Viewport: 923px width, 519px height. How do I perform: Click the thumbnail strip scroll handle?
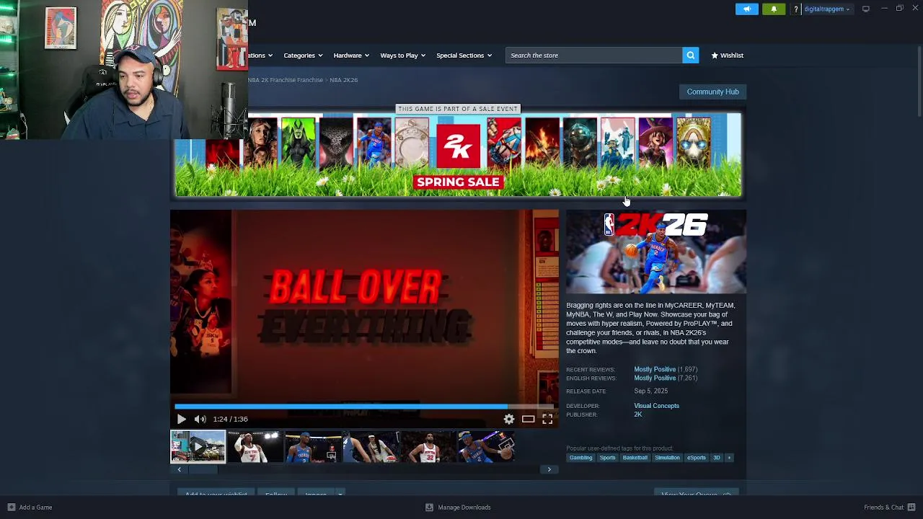[203, 469]
